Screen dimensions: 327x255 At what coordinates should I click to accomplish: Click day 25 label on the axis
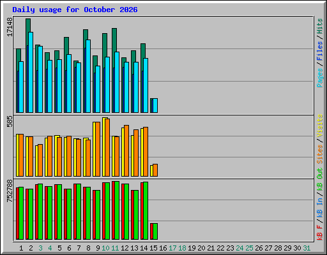249,248
